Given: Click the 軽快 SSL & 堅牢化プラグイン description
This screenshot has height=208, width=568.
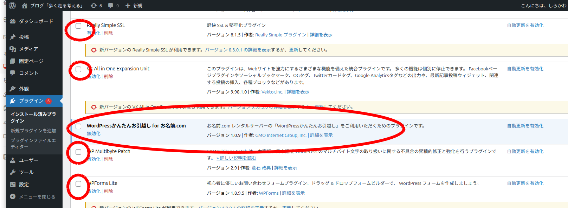Looking at the screenshot, I should click(x=236, y=25).
